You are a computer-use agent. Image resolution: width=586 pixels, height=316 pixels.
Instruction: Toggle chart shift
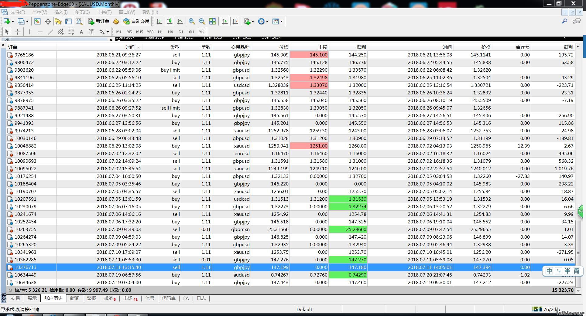click(x=235, y=21)
